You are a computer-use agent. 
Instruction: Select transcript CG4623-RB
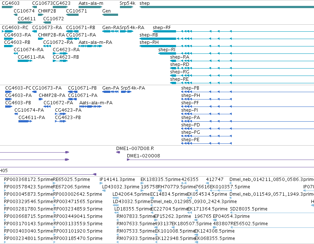[66, 57]
